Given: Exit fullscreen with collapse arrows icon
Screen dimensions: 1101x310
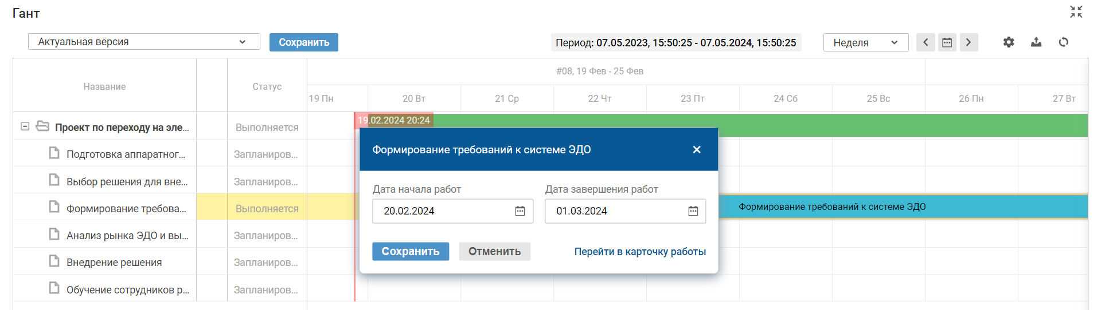Looking at the screenshot, I should pyautogui.click(x=1076, y=12).
